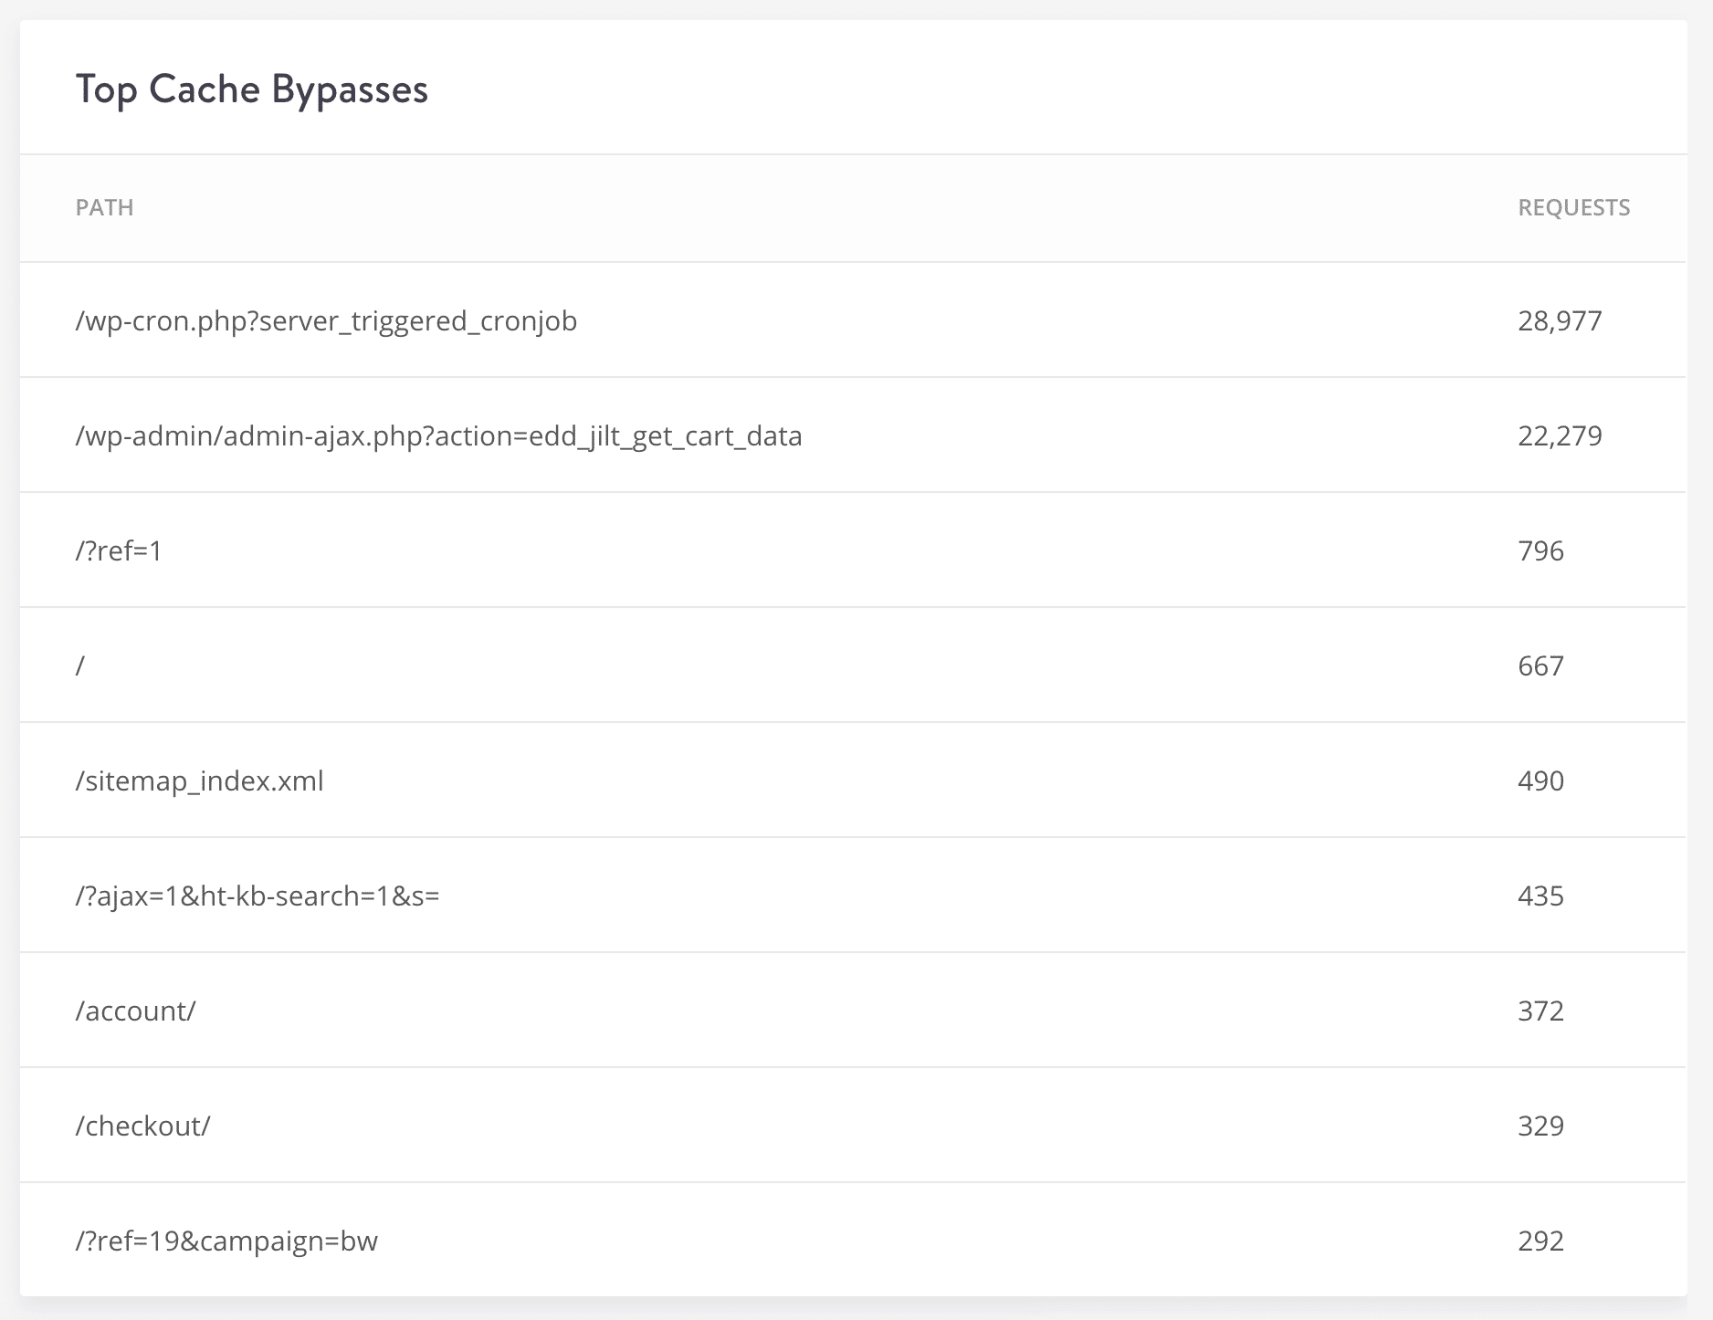Click the 28,977 request count
Image resolution: width=1713 pixels, height=1320 pixels.
coord(1559,320)
